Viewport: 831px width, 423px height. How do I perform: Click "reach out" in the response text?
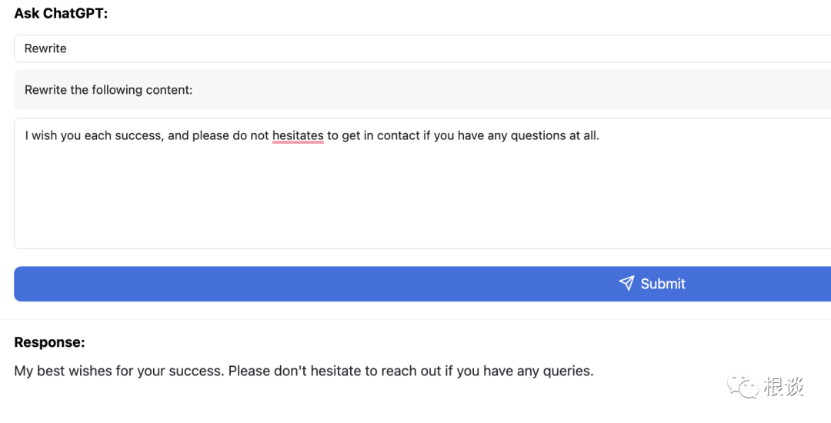tap(411, 371)
